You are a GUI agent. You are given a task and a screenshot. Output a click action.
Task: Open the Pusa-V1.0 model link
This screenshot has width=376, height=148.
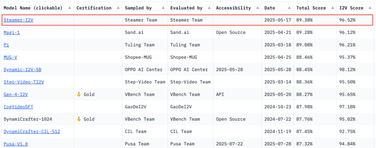point(16,144)
